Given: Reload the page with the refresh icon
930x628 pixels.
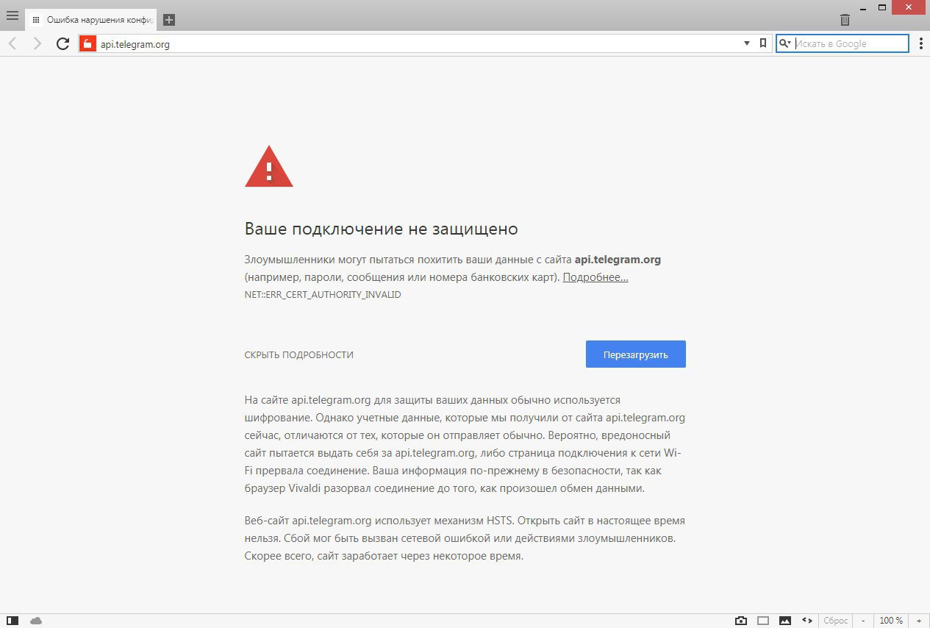Looking at the screenshot, I should click(62, 44).
